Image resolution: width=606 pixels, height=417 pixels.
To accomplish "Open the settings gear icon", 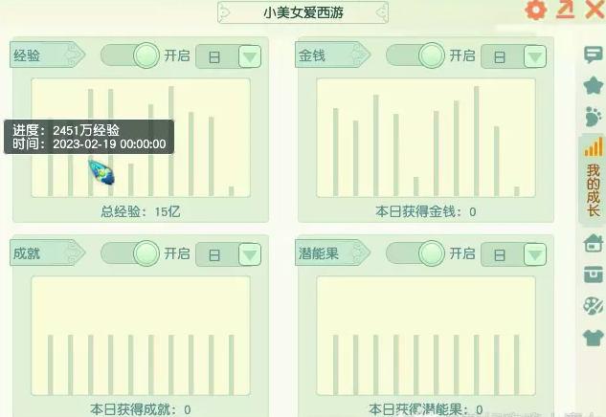I will point(536,10).
